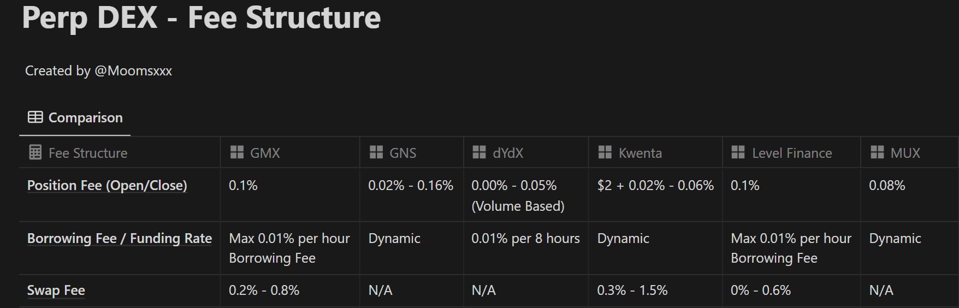The height and width of the screenshot is (308, 959).
Task: Select the Level Finance 0% - 0.6% cell
Action: point(761,291)
